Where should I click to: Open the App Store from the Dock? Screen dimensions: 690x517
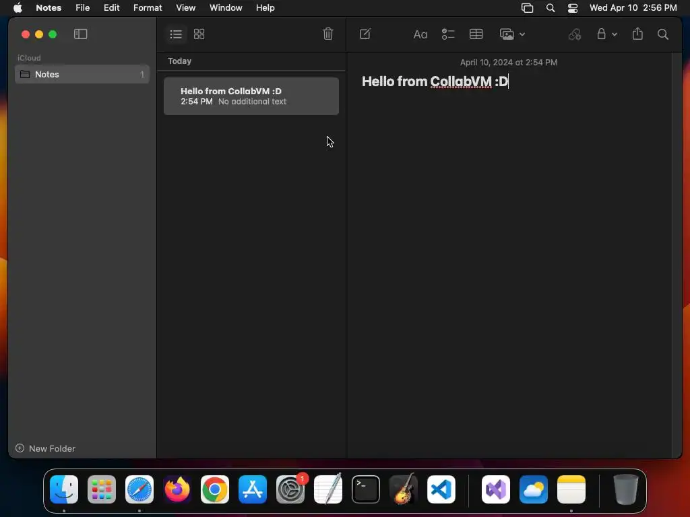click(253, 489)
